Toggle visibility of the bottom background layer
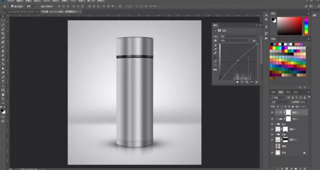This screenshot has height=170, width=320. click(272, 153)
